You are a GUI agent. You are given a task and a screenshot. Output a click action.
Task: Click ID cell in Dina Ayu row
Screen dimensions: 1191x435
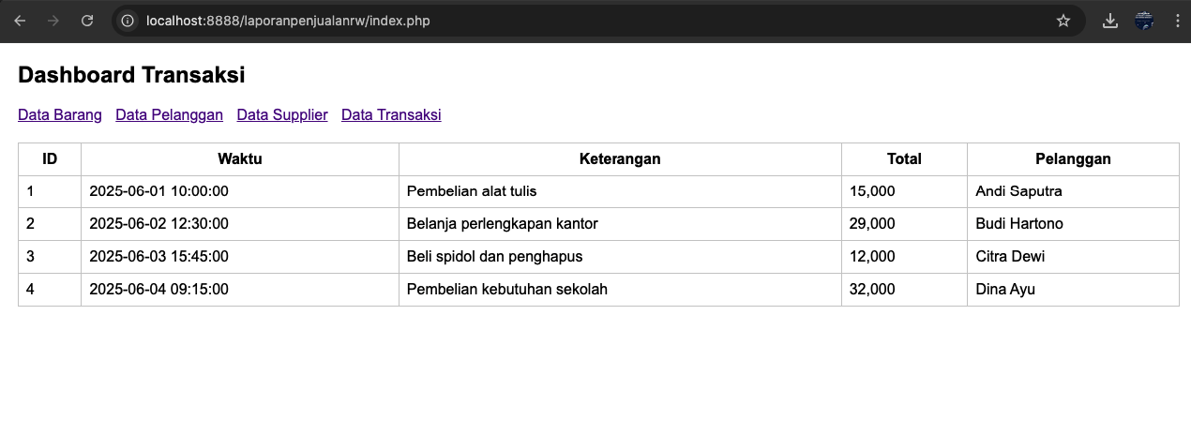[50, 290]
